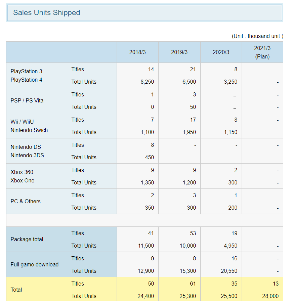The width and height of the screenshot is (288, 301).
Task: Click the 15,300 Full game download value
Action: pos(188,271)
